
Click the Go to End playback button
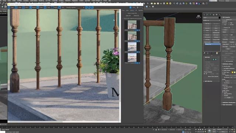[205, 130]
